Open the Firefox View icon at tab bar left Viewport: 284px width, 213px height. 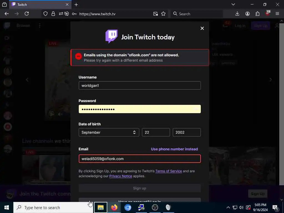4,4
